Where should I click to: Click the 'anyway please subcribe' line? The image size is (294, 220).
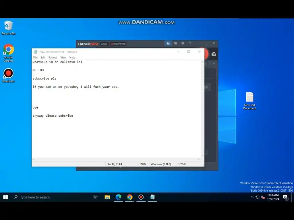[x=53, y=116]
